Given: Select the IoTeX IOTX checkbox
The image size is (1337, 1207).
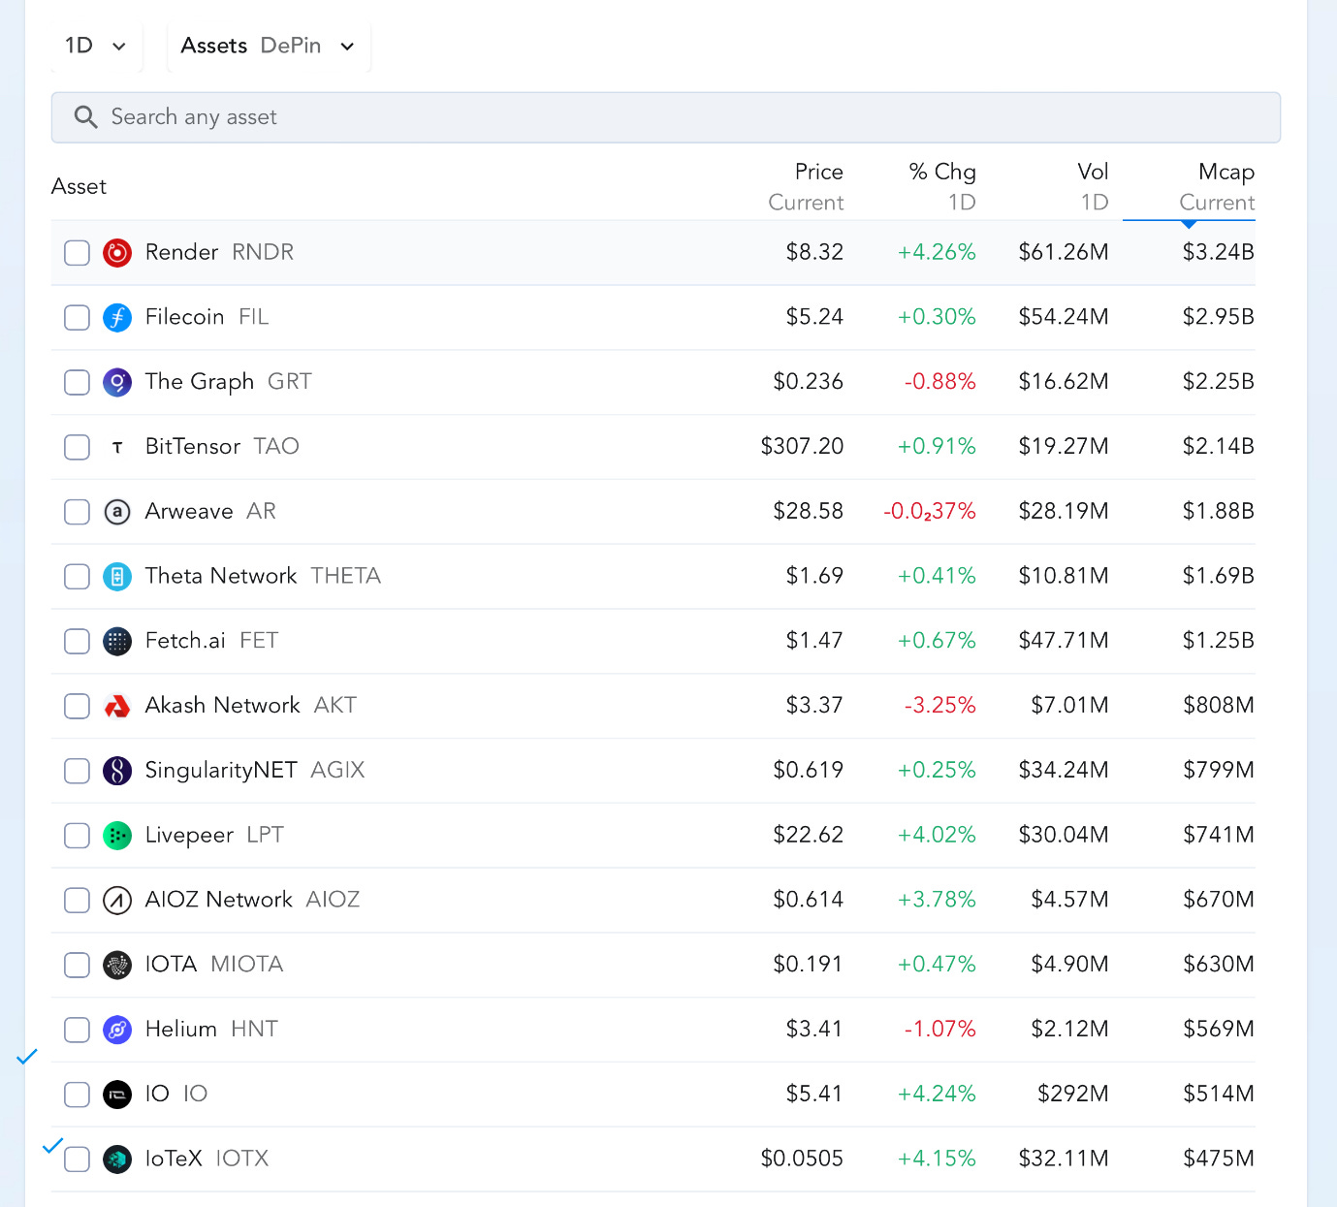Looking at the screenshot, I should [x=77, y=1159].
